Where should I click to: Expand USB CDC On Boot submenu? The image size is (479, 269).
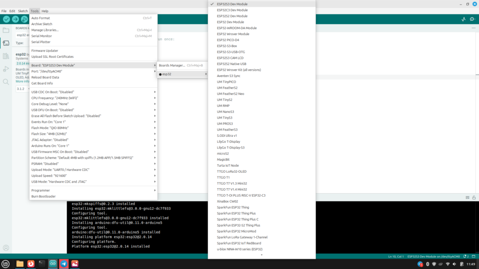[x=94, y=92]
